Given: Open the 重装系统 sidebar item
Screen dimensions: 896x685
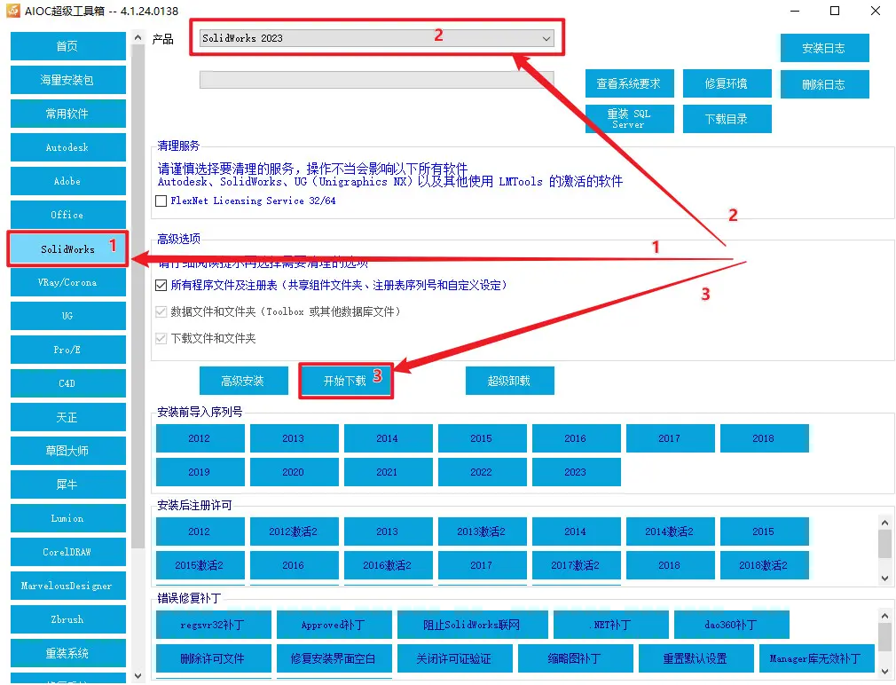Looking at the screenshot, I should point(68,653).
